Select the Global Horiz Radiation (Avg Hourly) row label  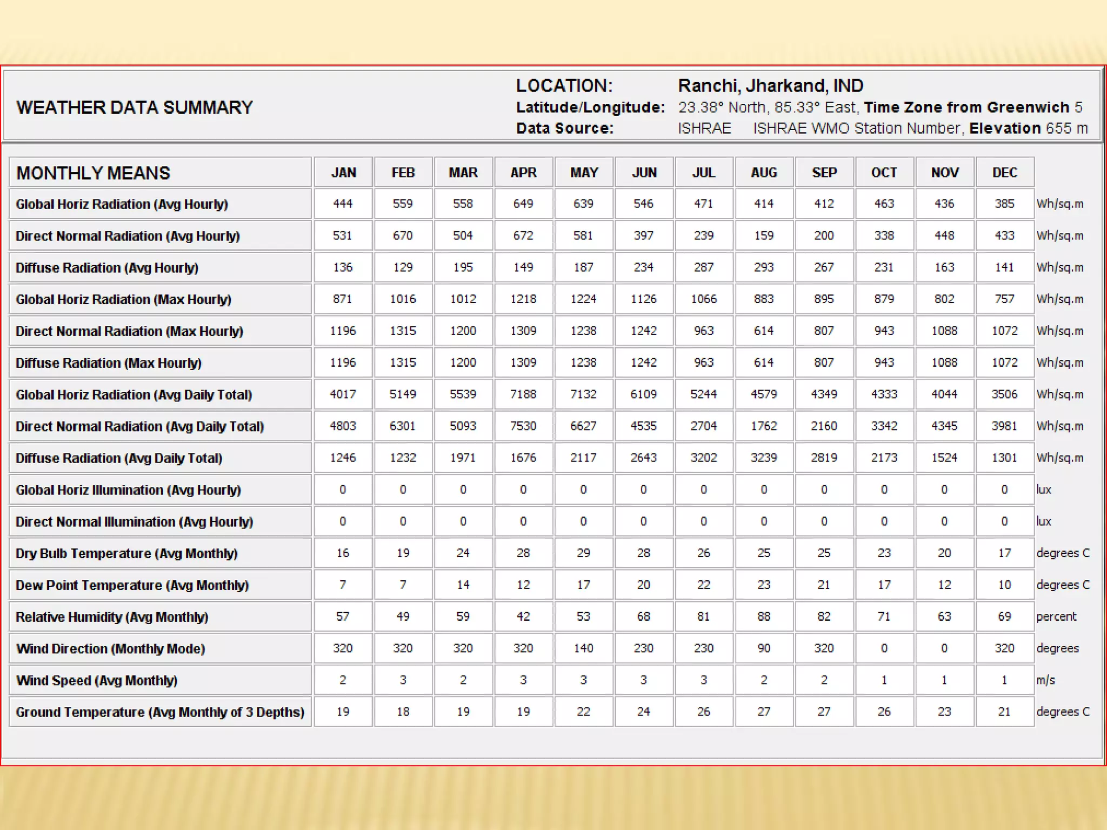coord(122,204)
